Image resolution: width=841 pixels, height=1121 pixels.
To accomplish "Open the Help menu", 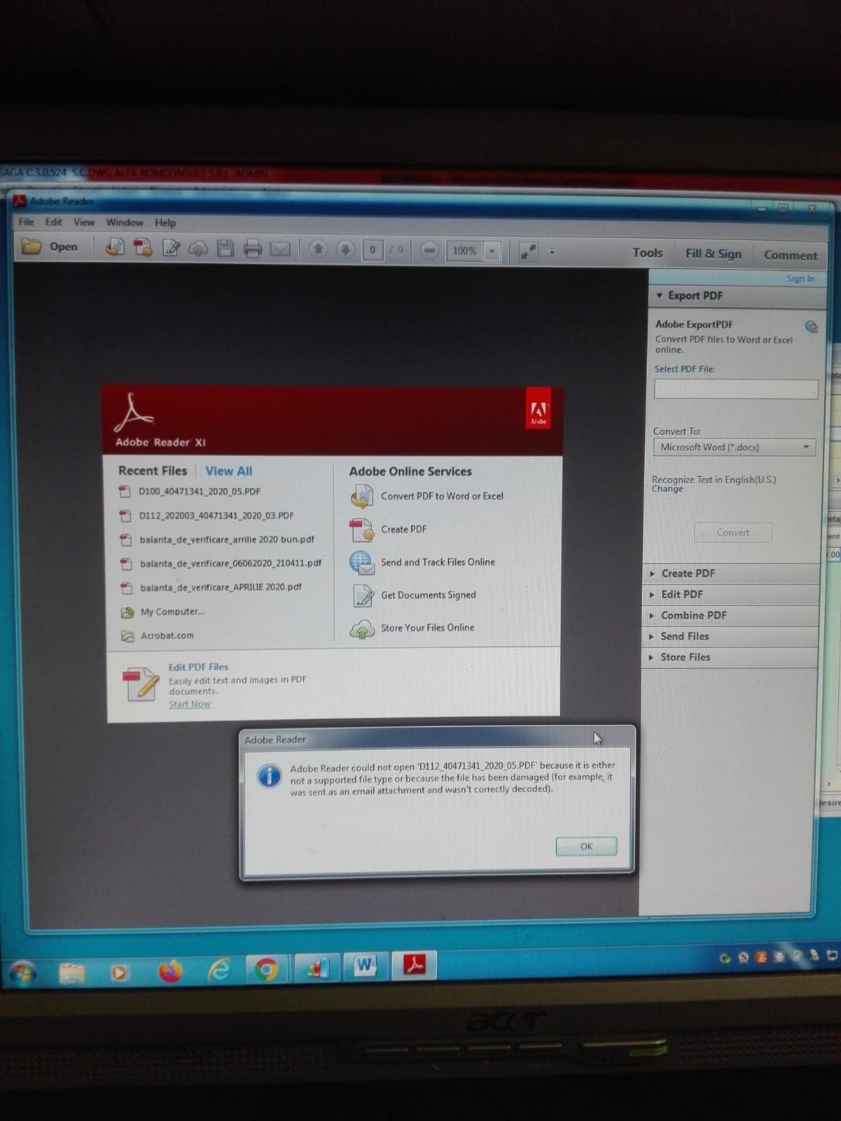I will [165, 223].
